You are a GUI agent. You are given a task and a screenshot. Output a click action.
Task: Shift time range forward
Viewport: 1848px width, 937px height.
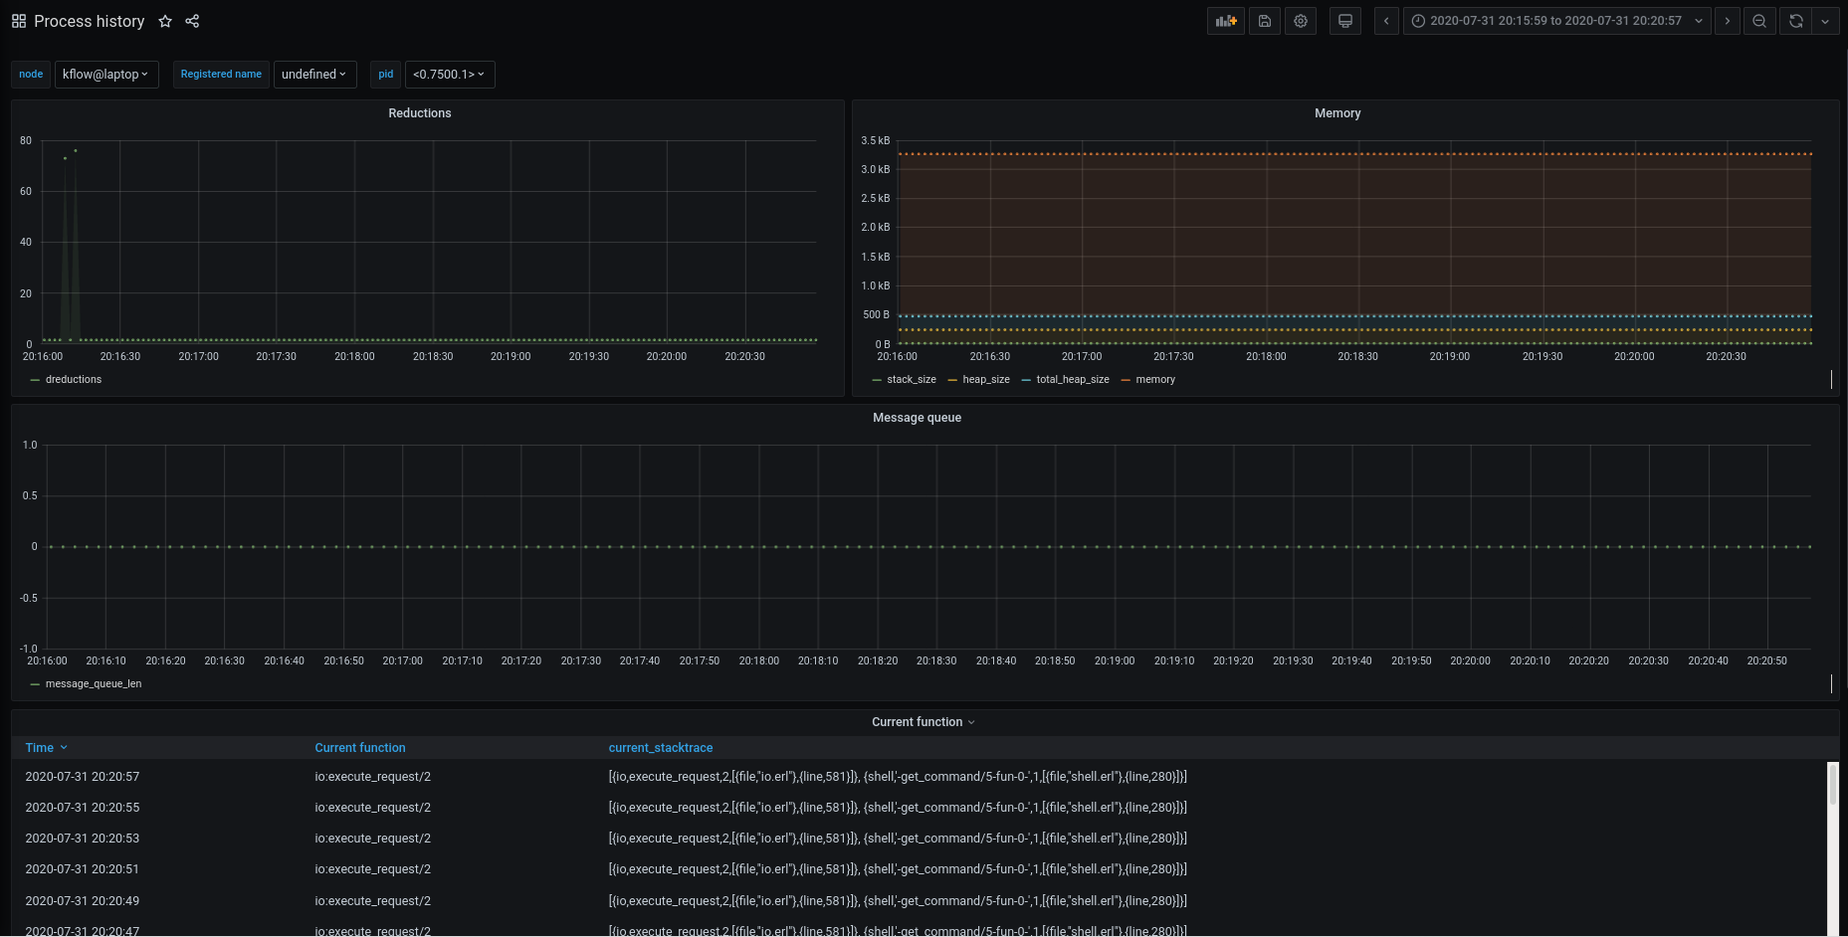coord(1728,21)
